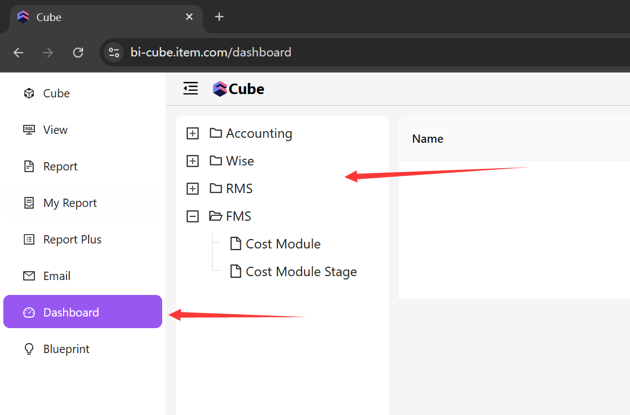Image resolution: width=630 pixels, height=415 pixels.
Task: Expand the Accounting folder
Action: coord(193,133)
